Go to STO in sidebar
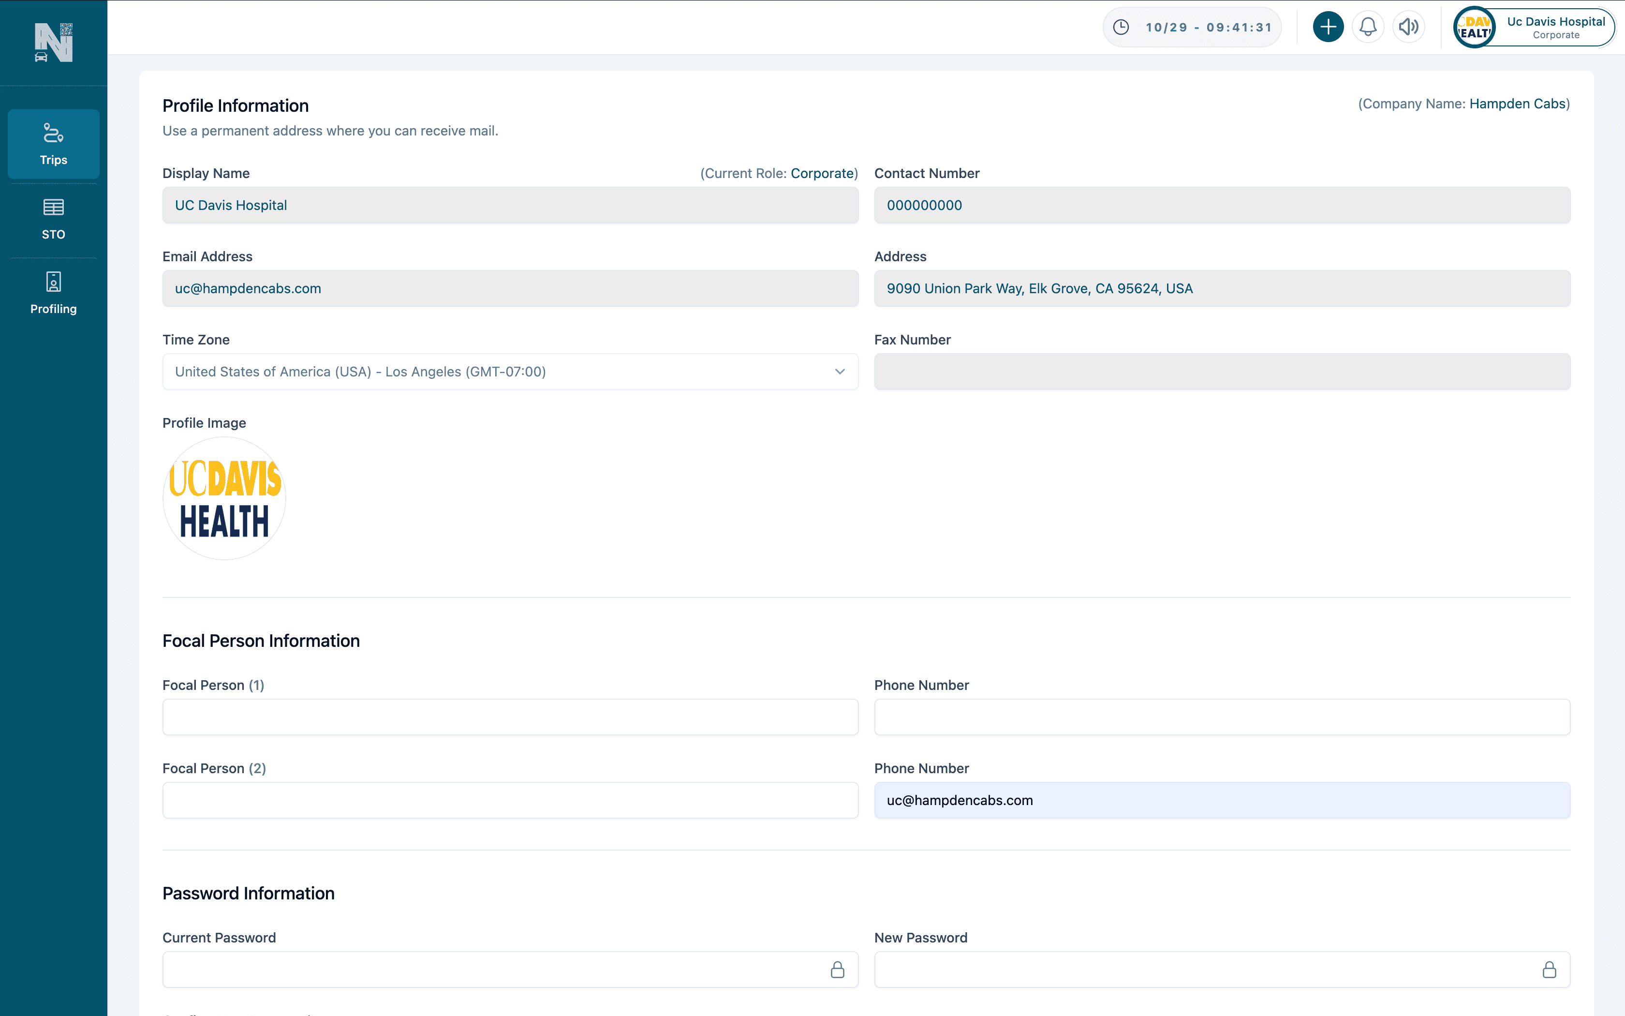Screen dimensions: 1625x1016 tap(54, 219)
